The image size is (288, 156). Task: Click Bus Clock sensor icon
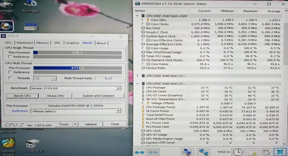pos(143,28)
